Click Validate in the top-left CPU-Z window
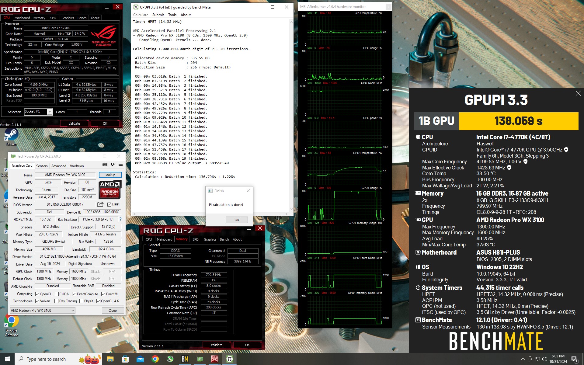584x365 pixels. point(74,123)
